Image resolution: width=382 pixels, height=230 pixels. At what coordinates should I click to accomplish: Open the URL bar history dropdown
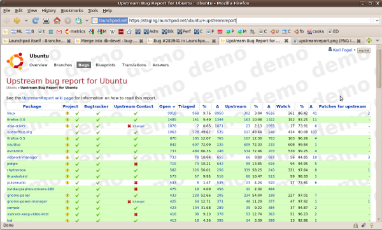point(377,20)
